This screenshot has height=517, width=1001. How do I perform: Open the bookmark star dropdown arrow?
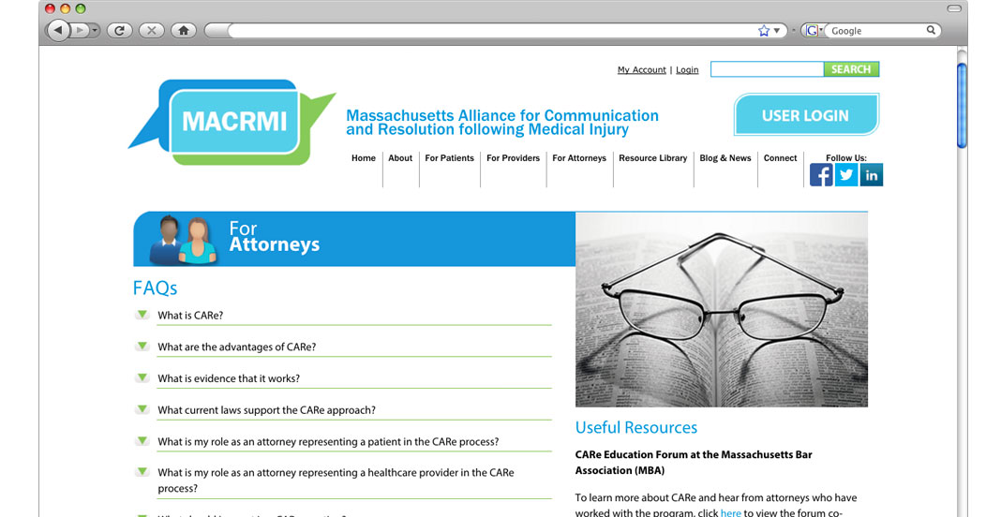point(777,31)
